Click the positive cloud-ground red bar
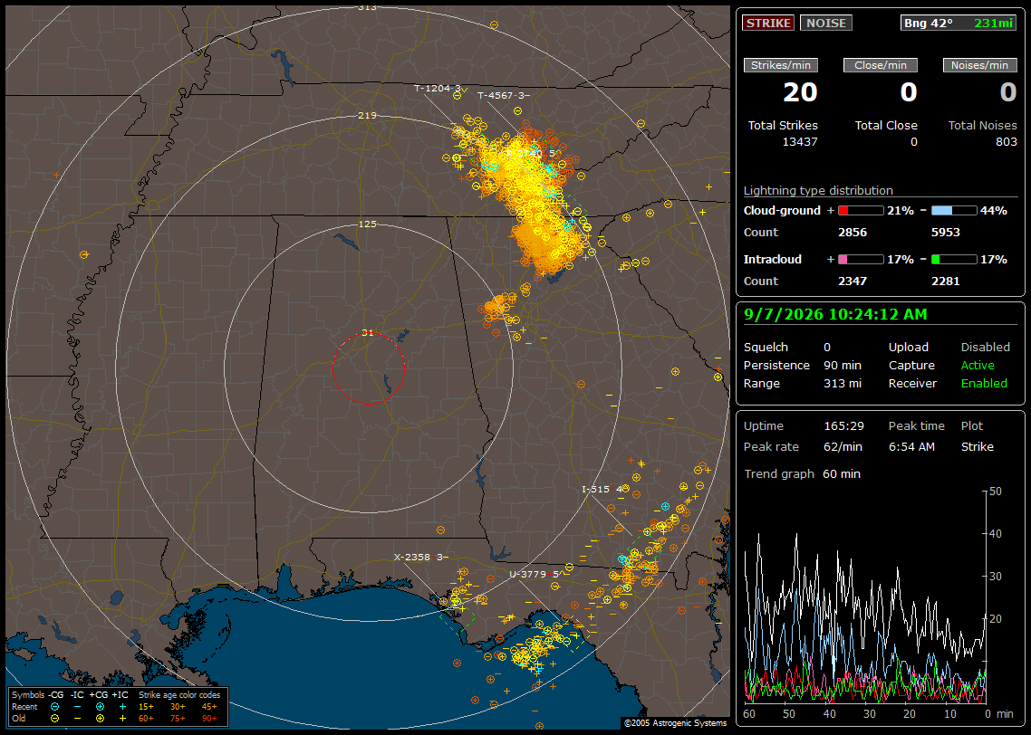This screenshot has height=735, width=1031. [x=861, y=211]
